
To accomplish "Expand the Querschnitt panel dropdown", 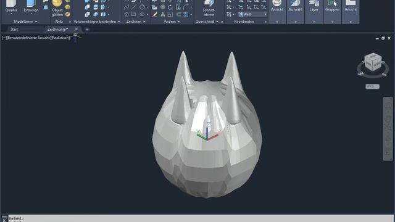I will tap(207, 22).
